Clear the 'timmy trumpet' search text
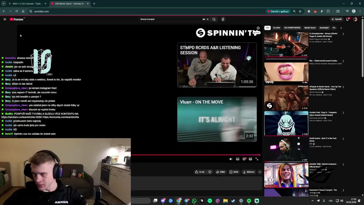This screenshot has width=364, height=205. (x=208, y=19)
